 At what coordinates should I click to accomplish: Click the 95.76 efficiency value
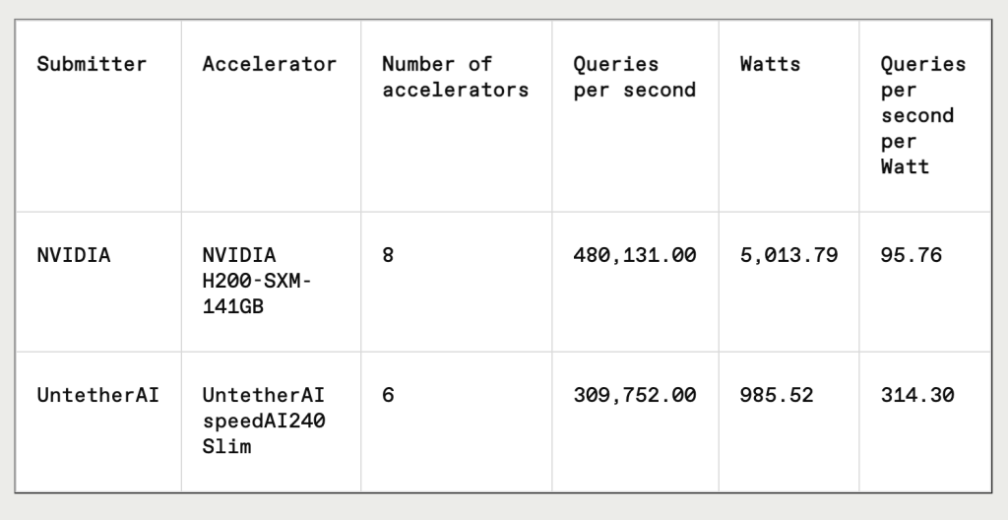[x=911, y=255]
